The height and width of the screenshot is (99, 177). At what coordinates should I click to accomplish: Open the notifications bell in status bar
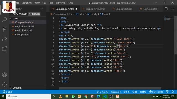(x=173, y=92)
